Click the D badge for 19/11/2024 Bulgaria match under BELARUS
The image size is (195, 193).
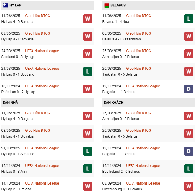(x=189, y=89)
